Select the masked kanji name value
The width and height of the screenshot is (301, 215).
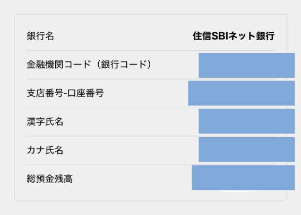coord(247,121)
